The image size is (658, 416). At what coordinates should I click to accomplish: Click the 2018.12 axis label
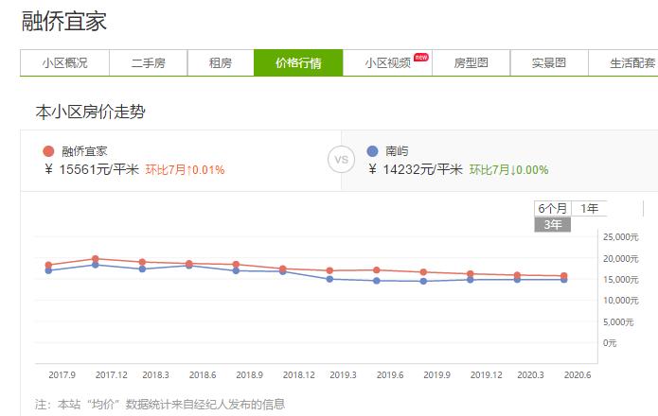pyautogui.click(x=299, y=375)
